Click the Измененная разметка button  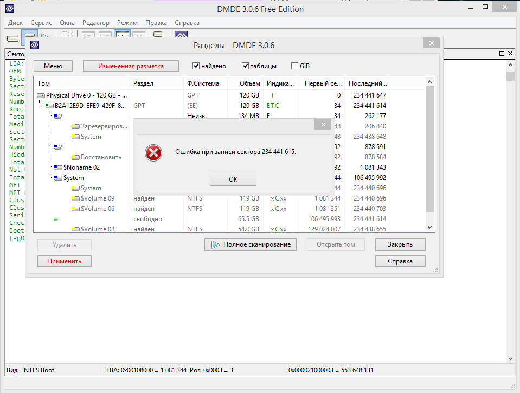click(131, 66)
